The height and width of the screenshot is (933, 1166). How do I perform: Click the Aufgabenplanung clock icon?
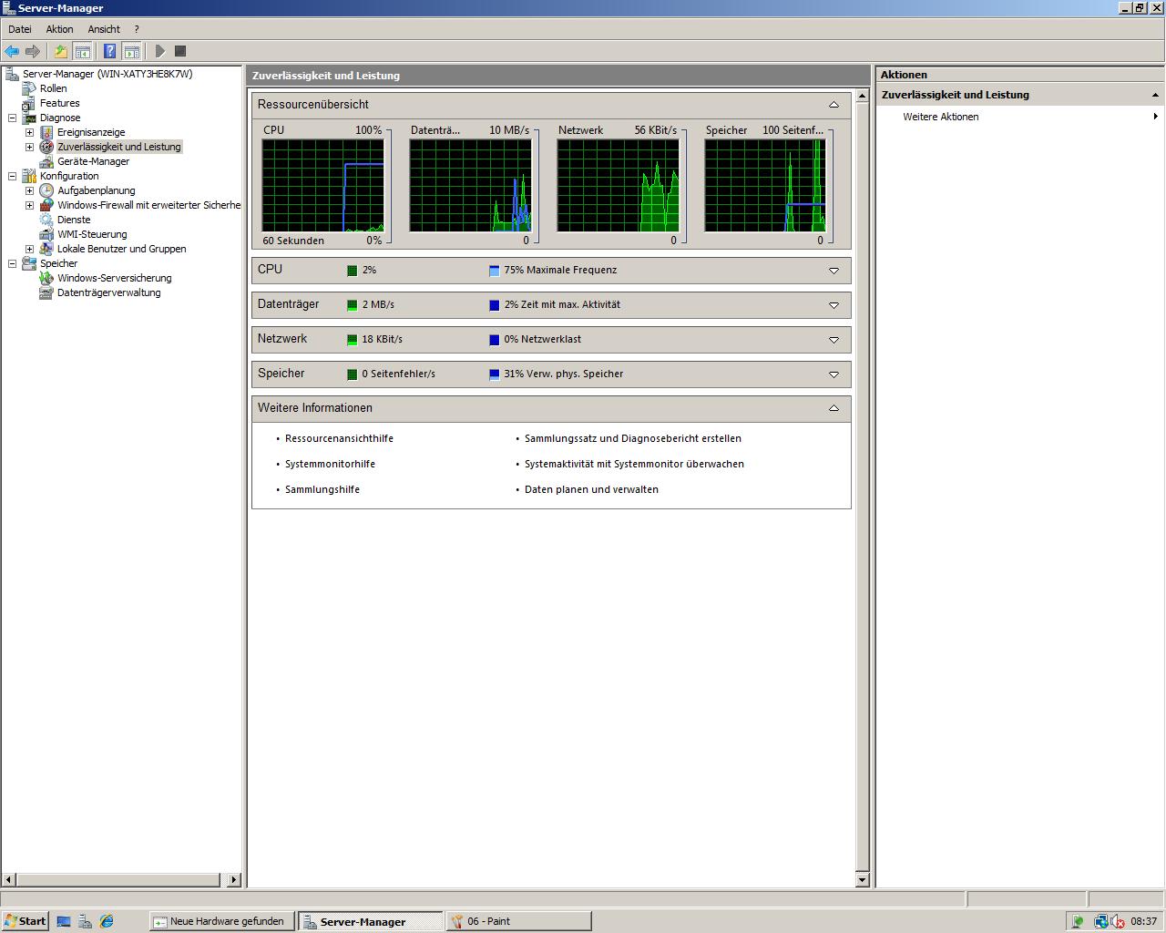coord(46,190)
